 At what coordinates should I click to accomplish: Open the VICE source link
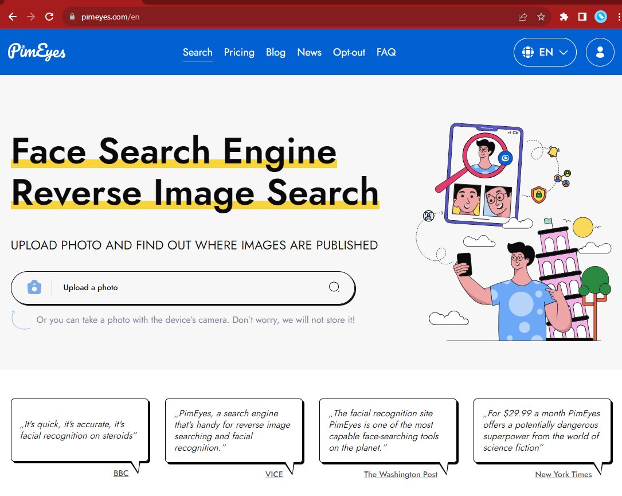click(x=274, y=474)
